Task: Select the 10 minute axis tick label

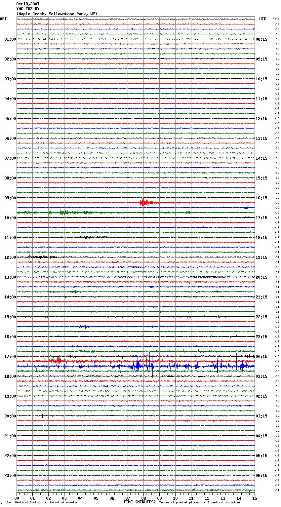Action: coord(175,498)
